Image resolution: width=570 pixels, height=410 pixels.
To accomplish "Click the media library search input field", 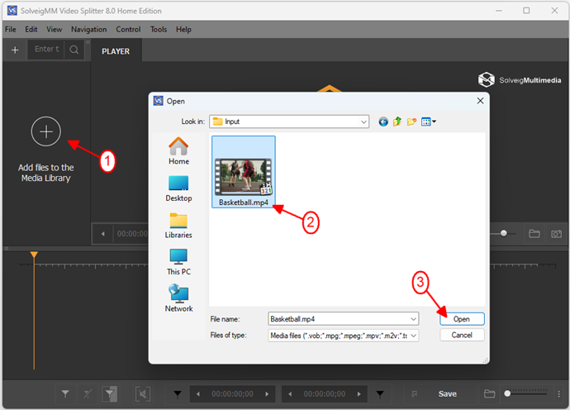I will (46, 49).
